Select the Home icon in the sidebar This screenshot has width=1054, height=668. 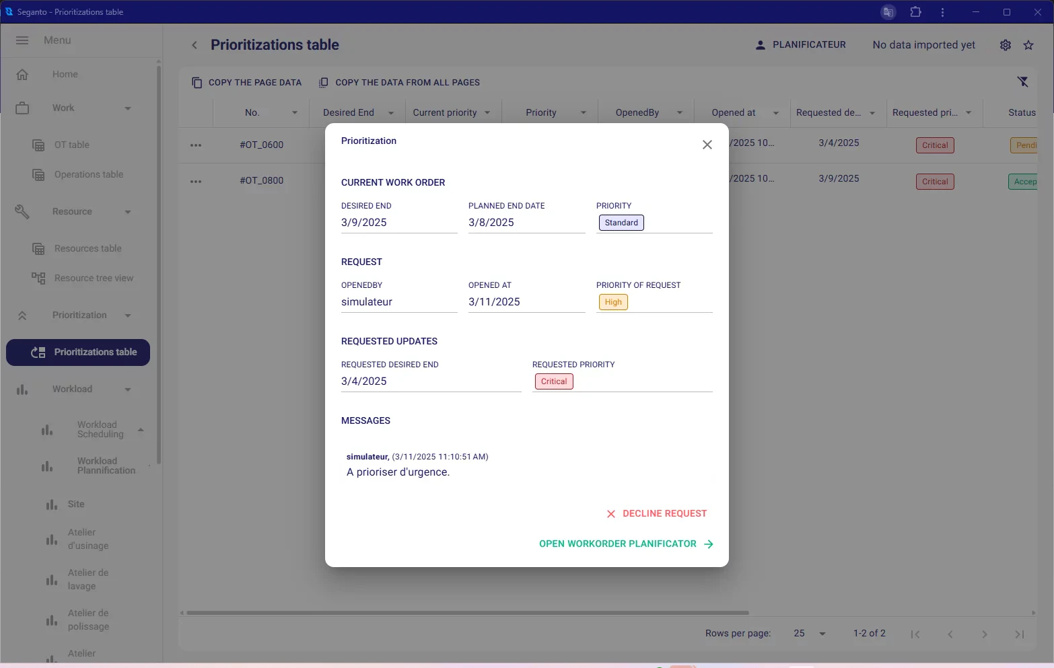(x=22, y=74)
